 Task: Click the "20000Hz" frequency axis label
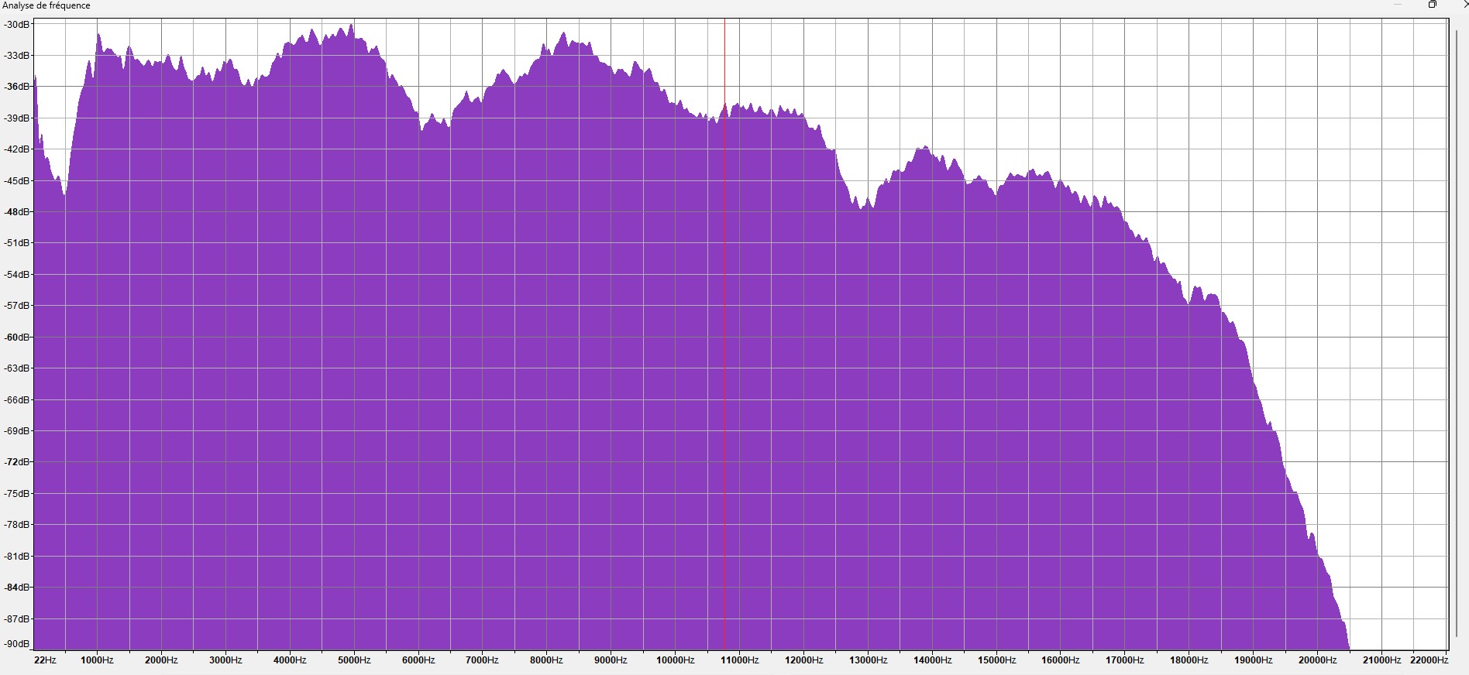click(x=1318, y=660)
